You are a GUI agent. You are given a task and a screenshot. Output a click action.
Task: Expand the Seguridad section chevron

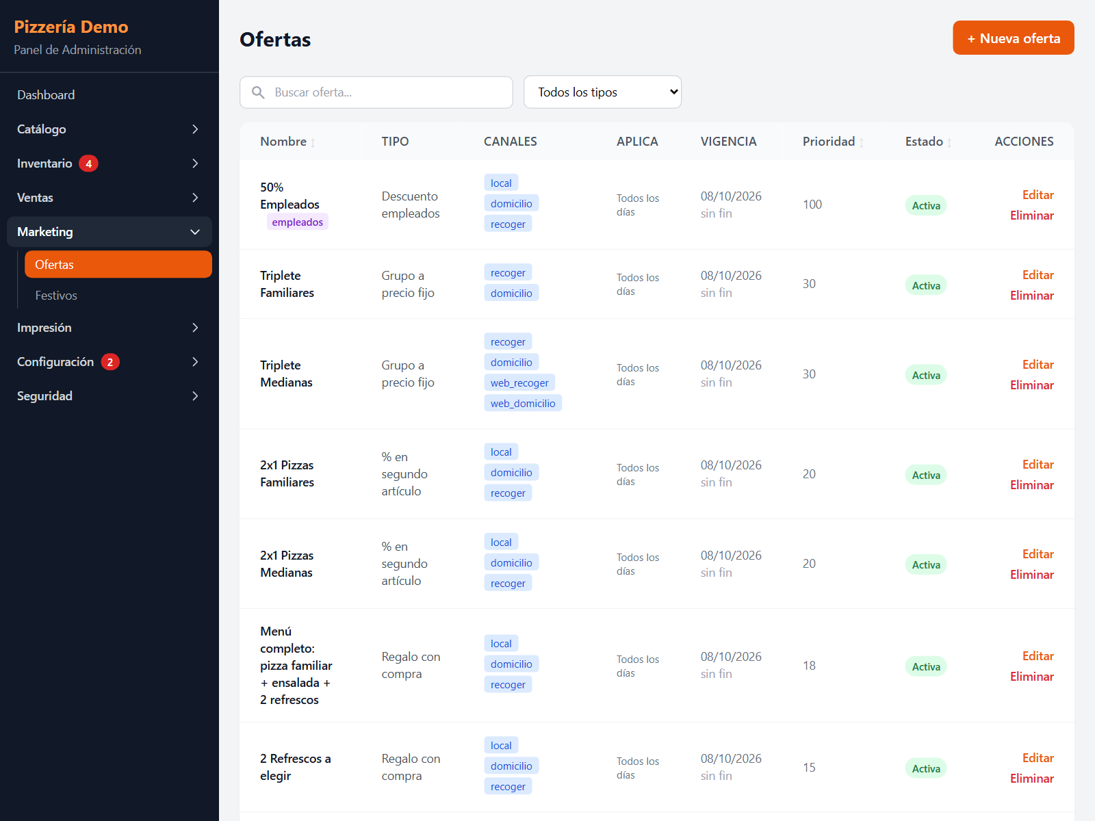tap(195, 396)
